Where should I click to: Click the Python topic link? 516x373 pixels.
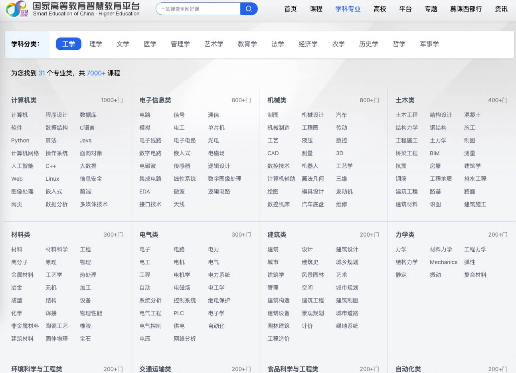(20, 140)
